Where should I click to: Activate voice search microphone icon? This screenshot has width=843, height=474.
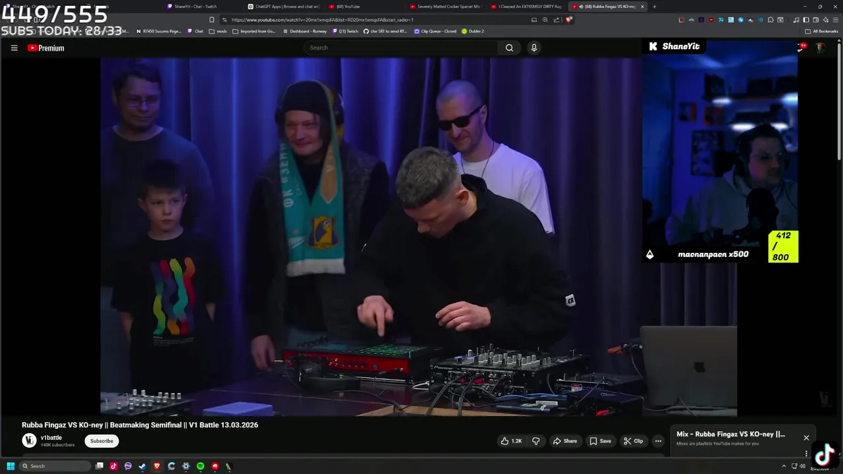534,47
